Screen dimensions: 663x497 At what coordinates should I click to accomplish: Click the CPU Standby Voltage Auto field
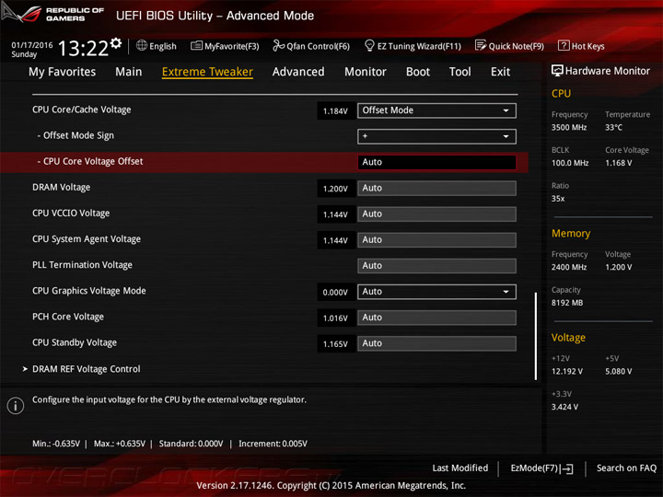tap(436, 343)
